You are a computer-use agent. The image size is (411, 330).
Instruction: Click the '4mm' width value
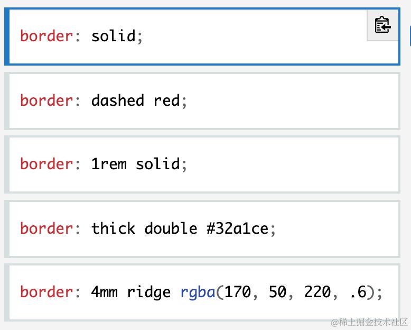pos(104,292)
